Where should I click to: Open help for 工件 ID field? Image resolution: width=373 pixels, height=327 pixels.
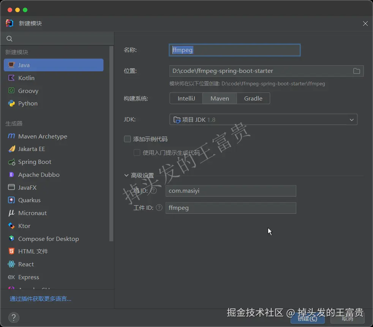click(x=159, y=208)
